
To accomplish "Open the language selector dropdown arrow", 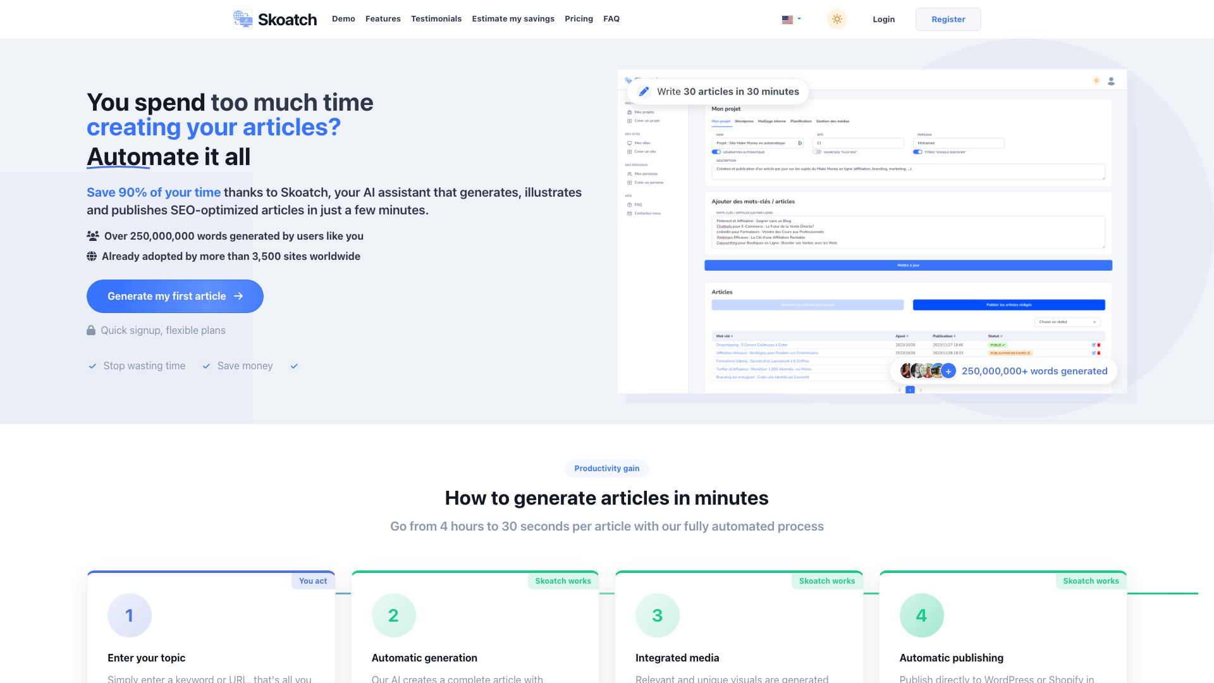I will (799, 19).
